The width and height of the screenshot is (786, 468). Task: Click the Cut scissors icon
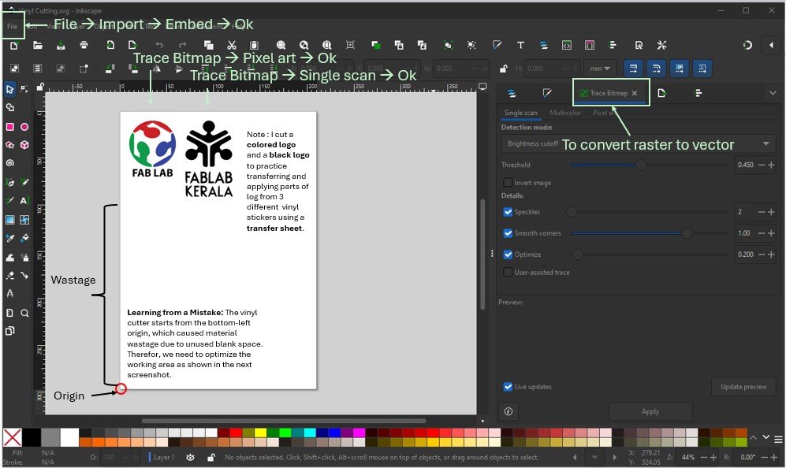point(232,45)
